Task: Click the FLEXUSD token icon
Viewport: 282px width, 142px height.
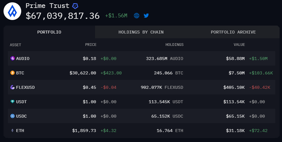Action: [12, 87]
